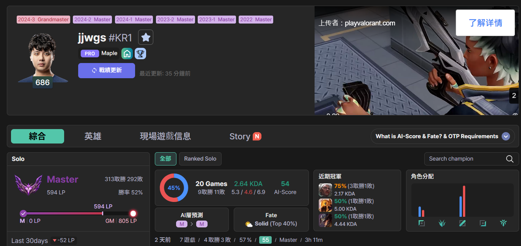The image size is (521, 246).
Task: Click the 2 天前 session summary label
Action: point(163,240)
